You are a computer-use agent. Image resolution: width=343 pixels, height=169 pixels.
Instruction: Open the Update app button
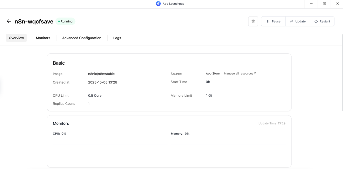click(298, 21)
